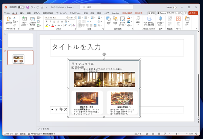
Task: Select align right paragraph button
Action: pyautogui.click(x=87, y=26)
